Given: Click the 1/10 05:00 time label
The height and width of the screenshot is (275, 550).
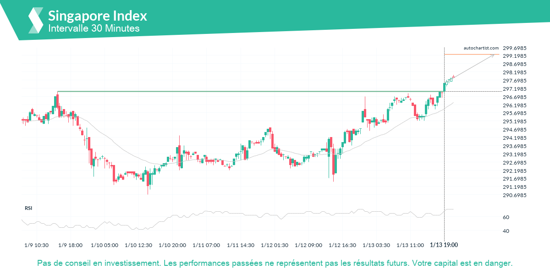Looking at the screenshot, I should pyautogui.click(x=104, y=245).
